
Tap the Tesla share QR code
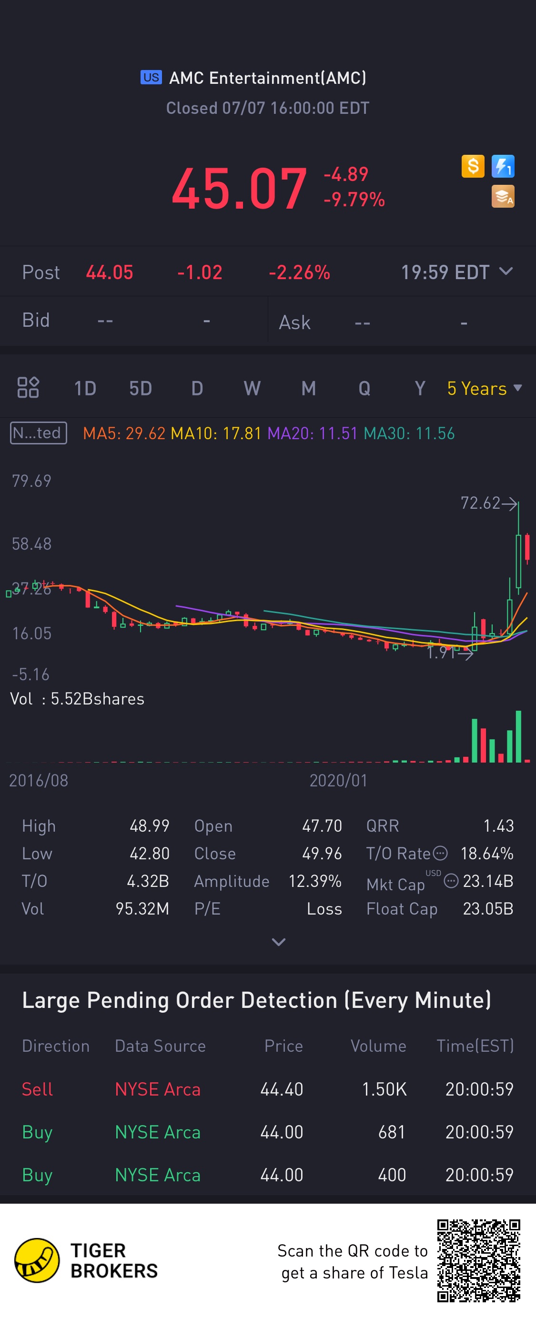click(479, 1261)
